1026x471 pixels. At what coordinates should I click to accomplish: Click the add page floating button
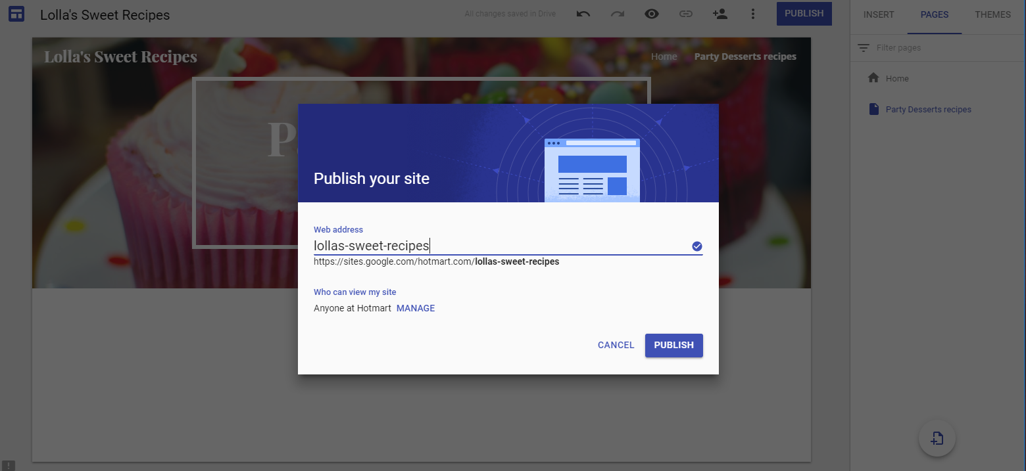click(937, 438)
